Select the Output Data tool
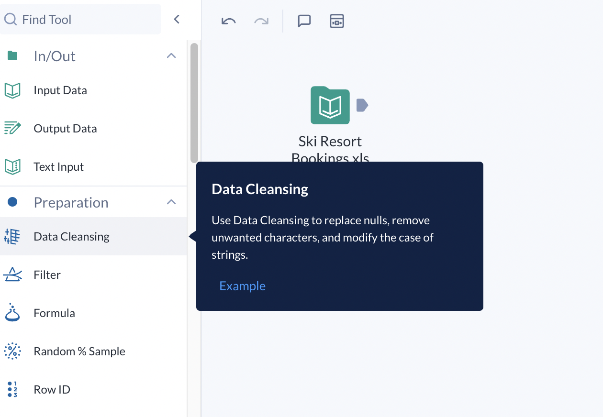Screen dimensions: 603x417 pyautogui.click(x=65, y=128)
